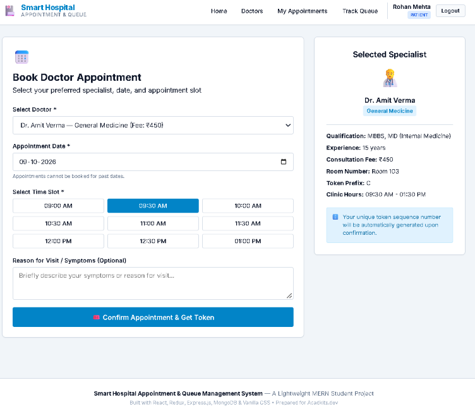Open the date picker calendar icon

pyautogui.click(x=284, y=162)
